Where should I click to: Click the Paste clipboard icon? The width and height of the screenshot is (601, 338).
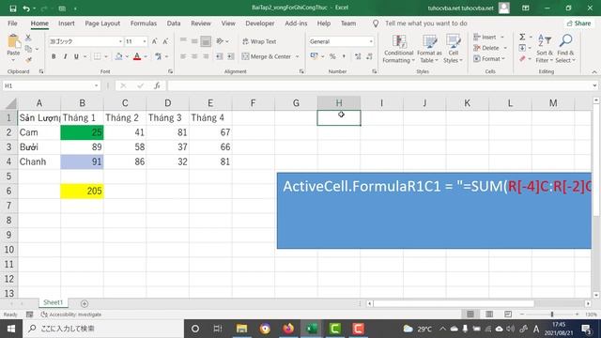pos(13,41)
